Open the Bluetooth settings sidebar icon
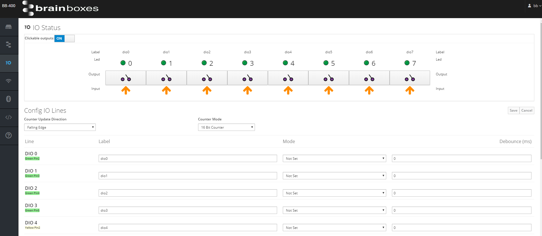The height and width of the screenshot is (236, 542). coord(9,99)
